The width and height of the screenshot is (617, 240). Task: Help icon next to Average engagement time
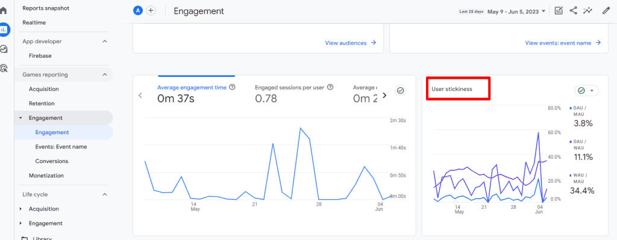tap(232, 87)
